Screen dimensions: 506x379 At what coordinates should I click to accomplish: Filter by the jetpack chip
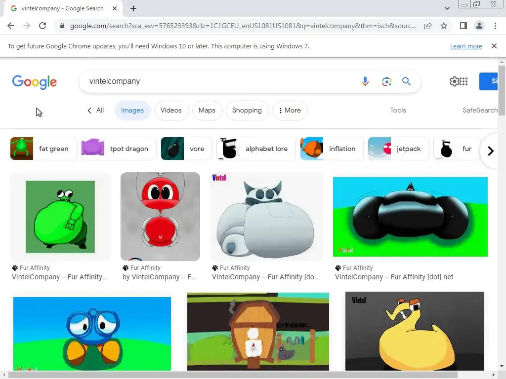[398, 149]
